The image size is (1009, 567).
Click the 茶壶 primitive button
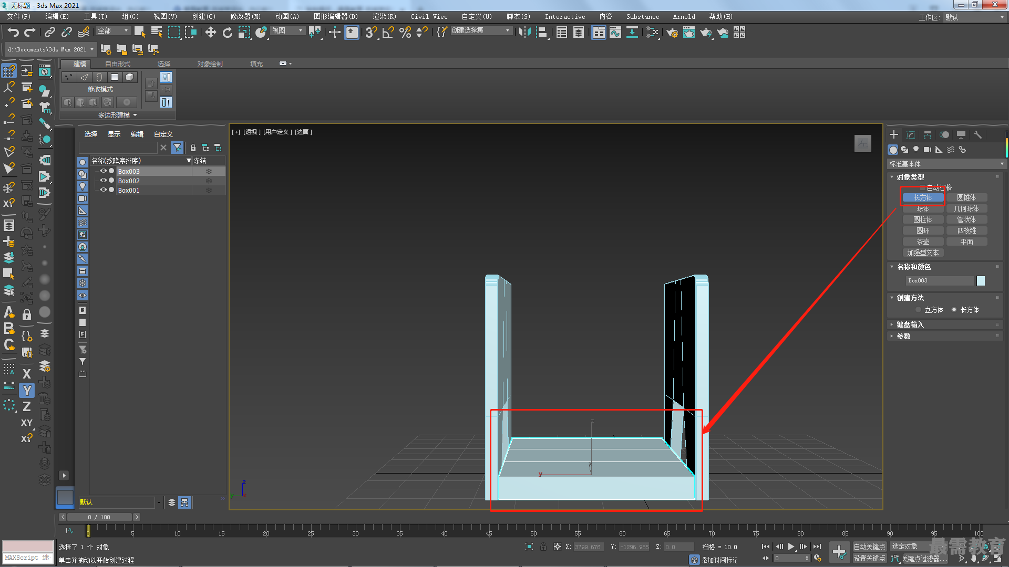tap(923, 242)
